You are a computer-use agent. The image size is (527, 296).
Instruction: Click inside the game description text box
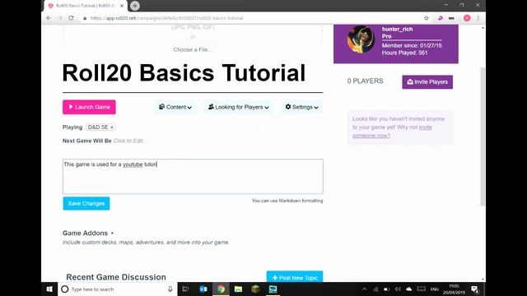(x=193, y=177)
